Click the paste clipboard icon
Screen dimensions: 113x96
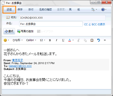(x=92, y=40)
